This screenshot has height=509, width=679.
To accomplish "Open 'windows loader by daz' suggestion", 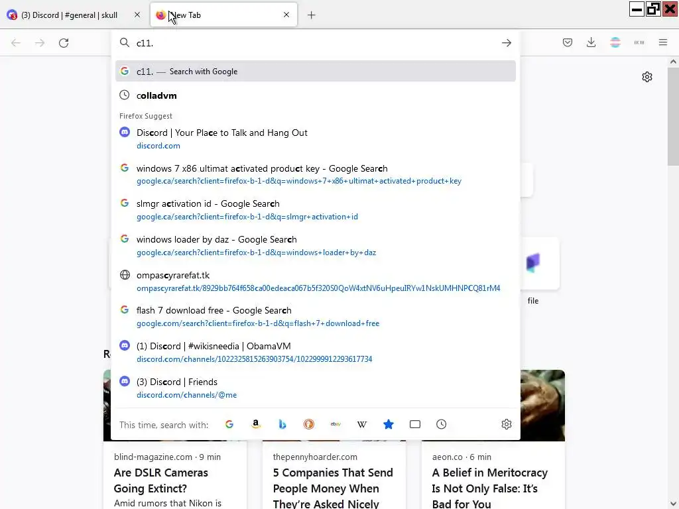I will pyautogui.click(x=315, y=246).
